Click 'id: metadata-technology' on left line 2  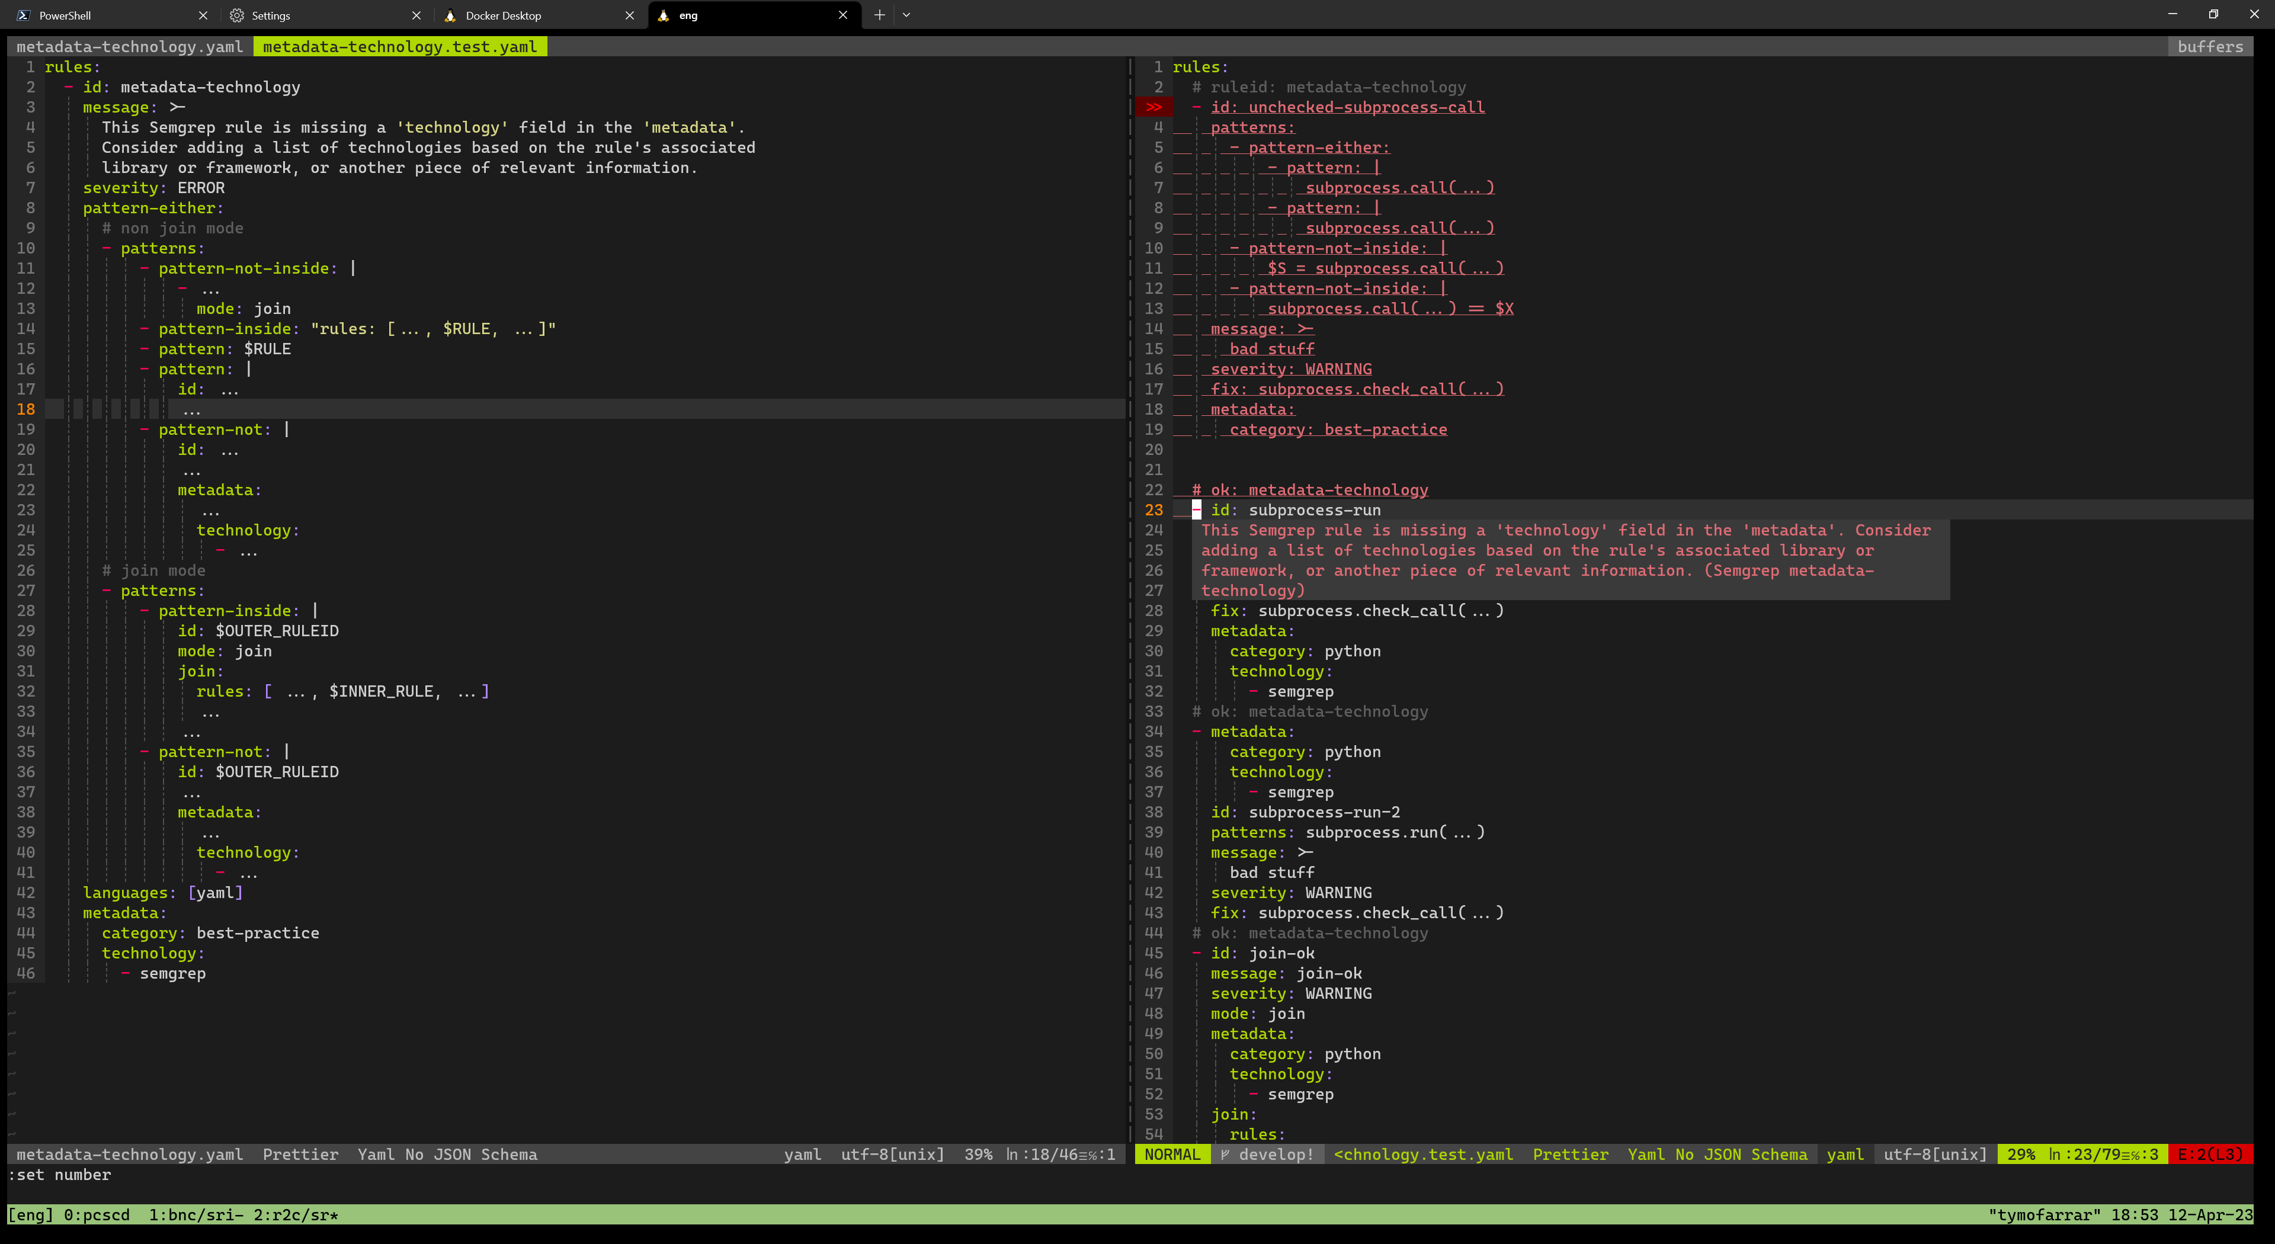click(191, 86)
